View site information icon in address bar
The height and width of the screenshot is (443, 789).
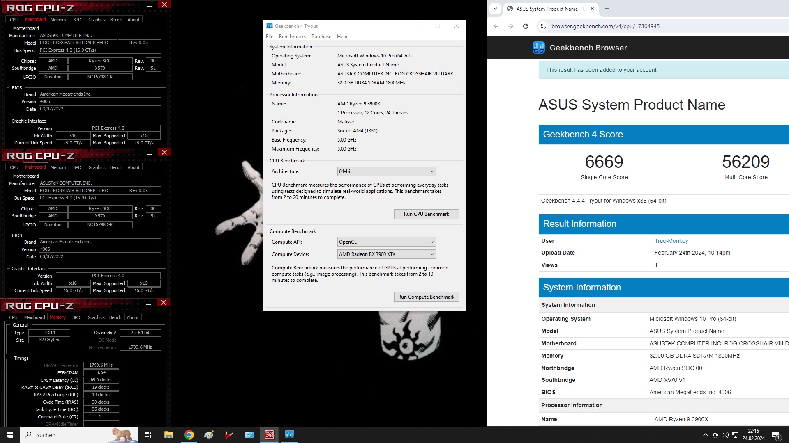coord(543,26)
